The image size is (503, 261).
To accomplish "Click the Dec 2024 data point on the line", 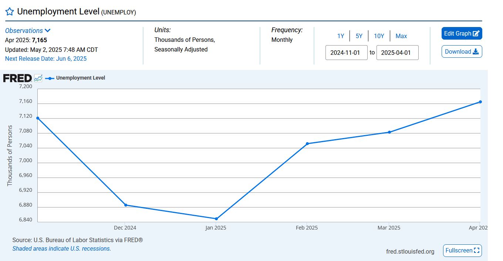I will 126,205.
